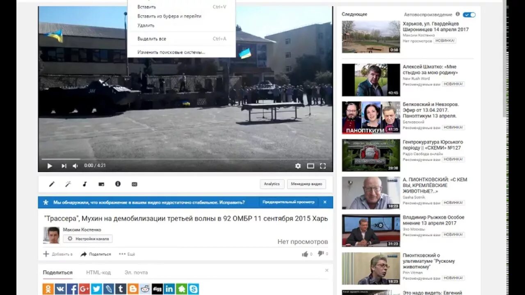Open Алексей Шматко video thumbnail

[x=371, y=79]
